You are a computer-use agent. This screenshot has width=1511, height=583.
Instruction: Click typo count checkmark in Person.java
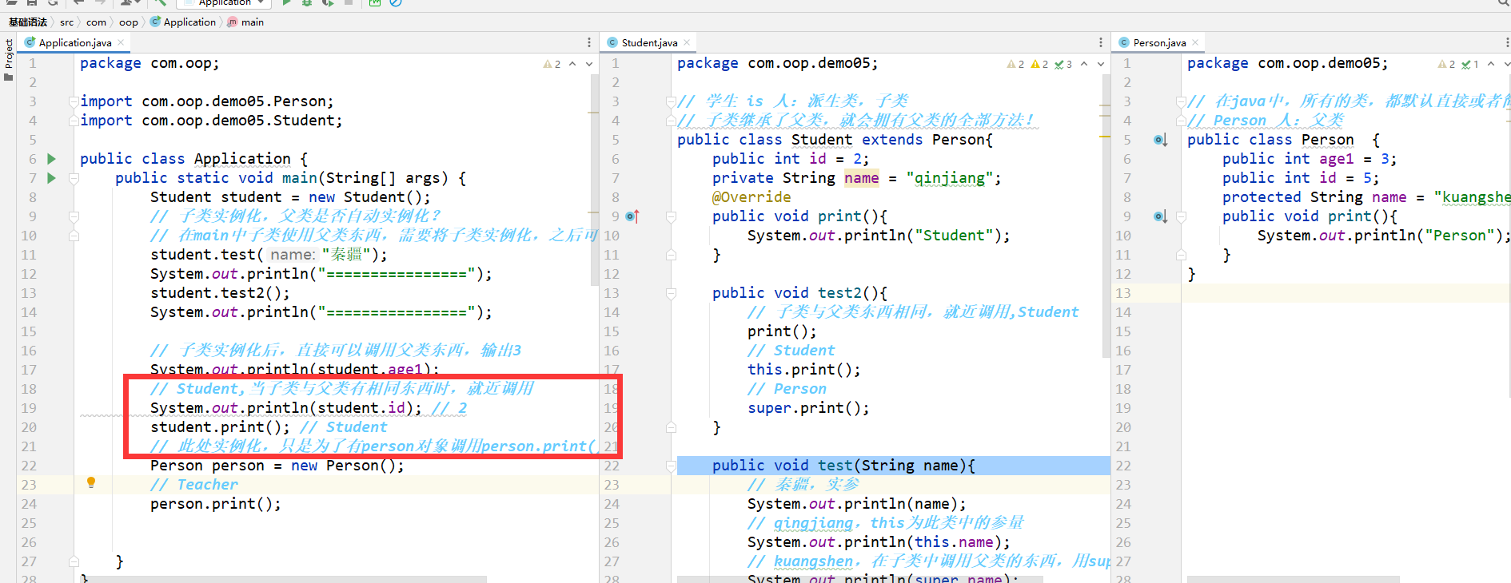coord(1470,64)
